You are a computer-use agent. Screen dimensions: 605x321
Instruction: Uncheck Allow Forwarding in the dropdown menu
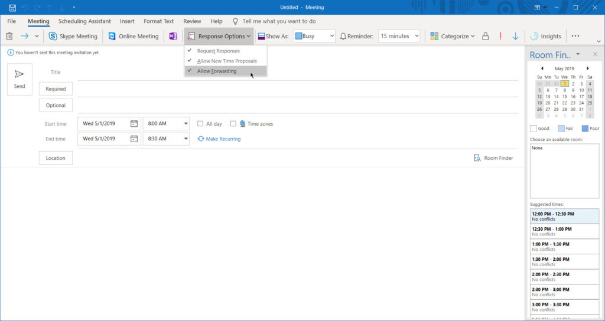[x=217, y=71]
